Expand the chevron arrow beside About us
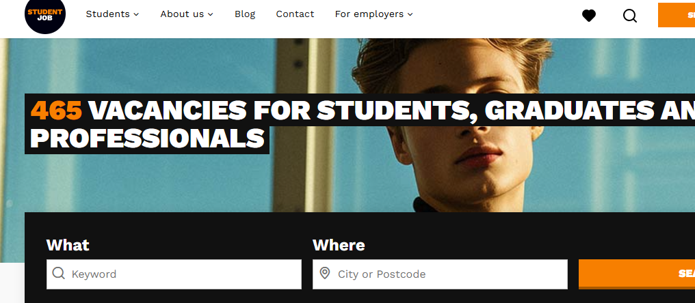 pyautogui.click(x=211, y=14)
